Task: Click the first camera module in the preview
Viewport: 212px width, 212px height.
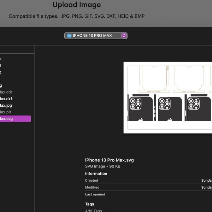Action: [135, 104]
